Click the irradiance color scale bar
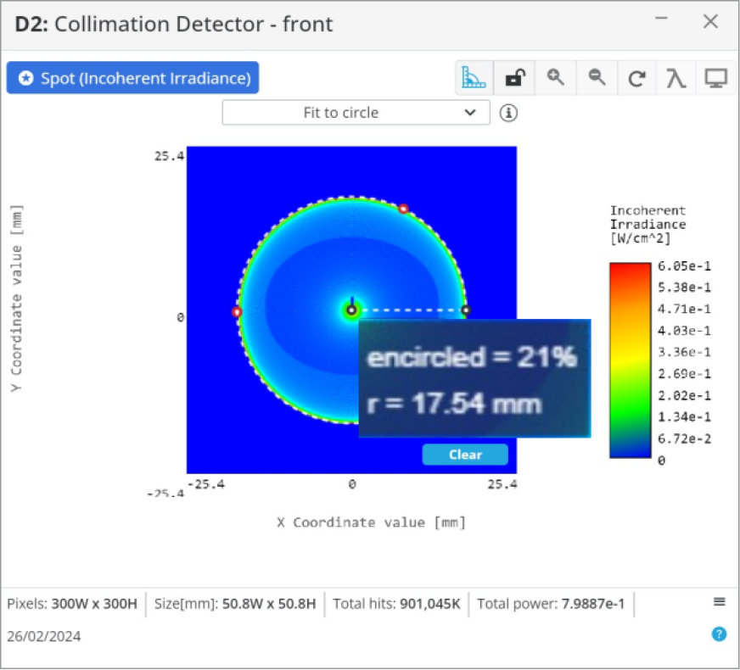 (x=630, y=360)
